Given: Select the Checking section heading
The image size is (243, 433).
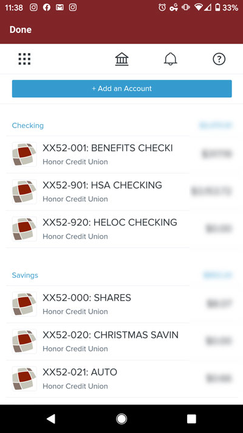Looking at the screenshot, I should 27,125.
